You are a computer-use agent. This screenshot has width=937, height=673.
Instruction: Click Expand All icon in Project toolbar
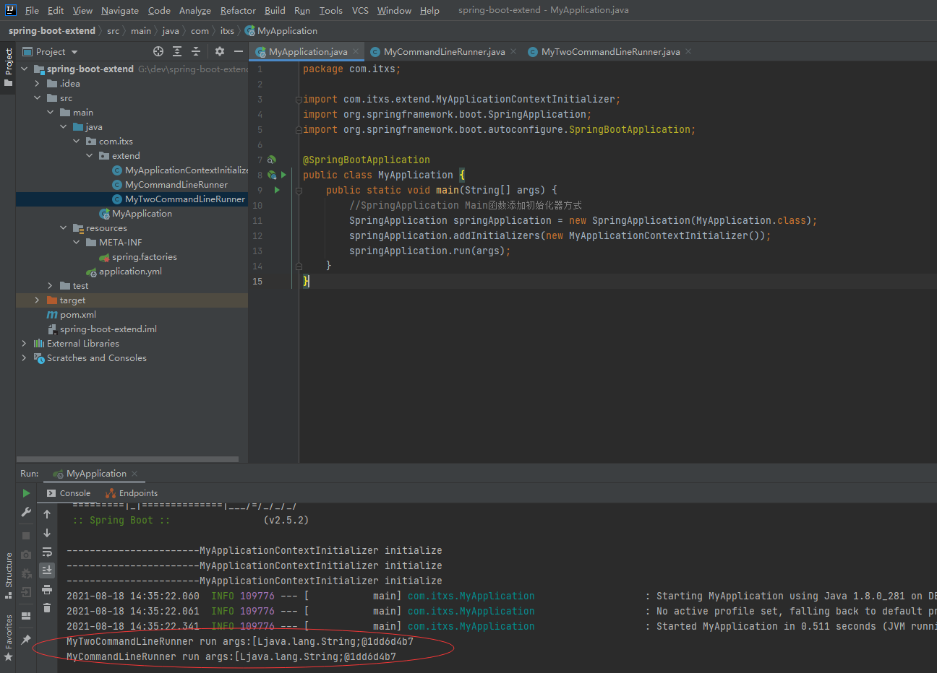click(x=177, y=51)
